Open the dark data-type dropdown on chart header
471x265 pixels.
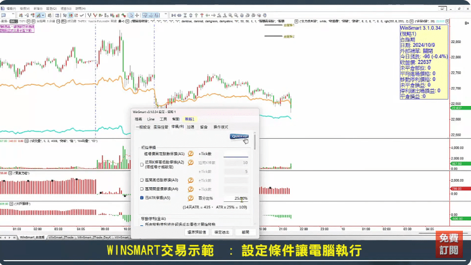[14, 21]
